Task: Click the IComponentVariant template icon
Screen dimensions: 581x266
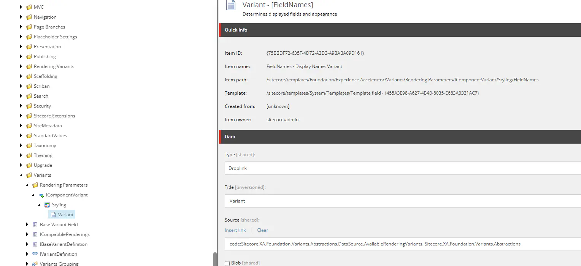Action: point(41,195)
